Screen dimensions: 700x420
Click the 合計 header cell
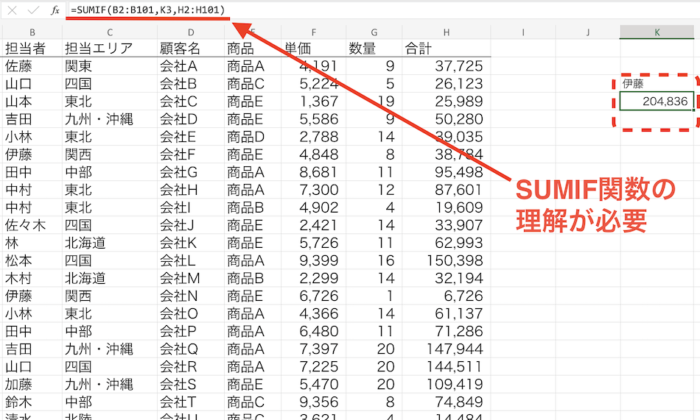click(447, 48)
